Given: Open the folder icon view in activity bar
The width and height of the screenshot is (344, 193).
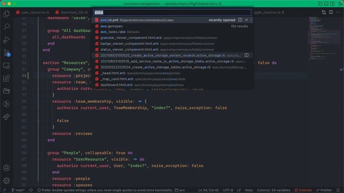Looking at the screenshot, I should [6, 91].
